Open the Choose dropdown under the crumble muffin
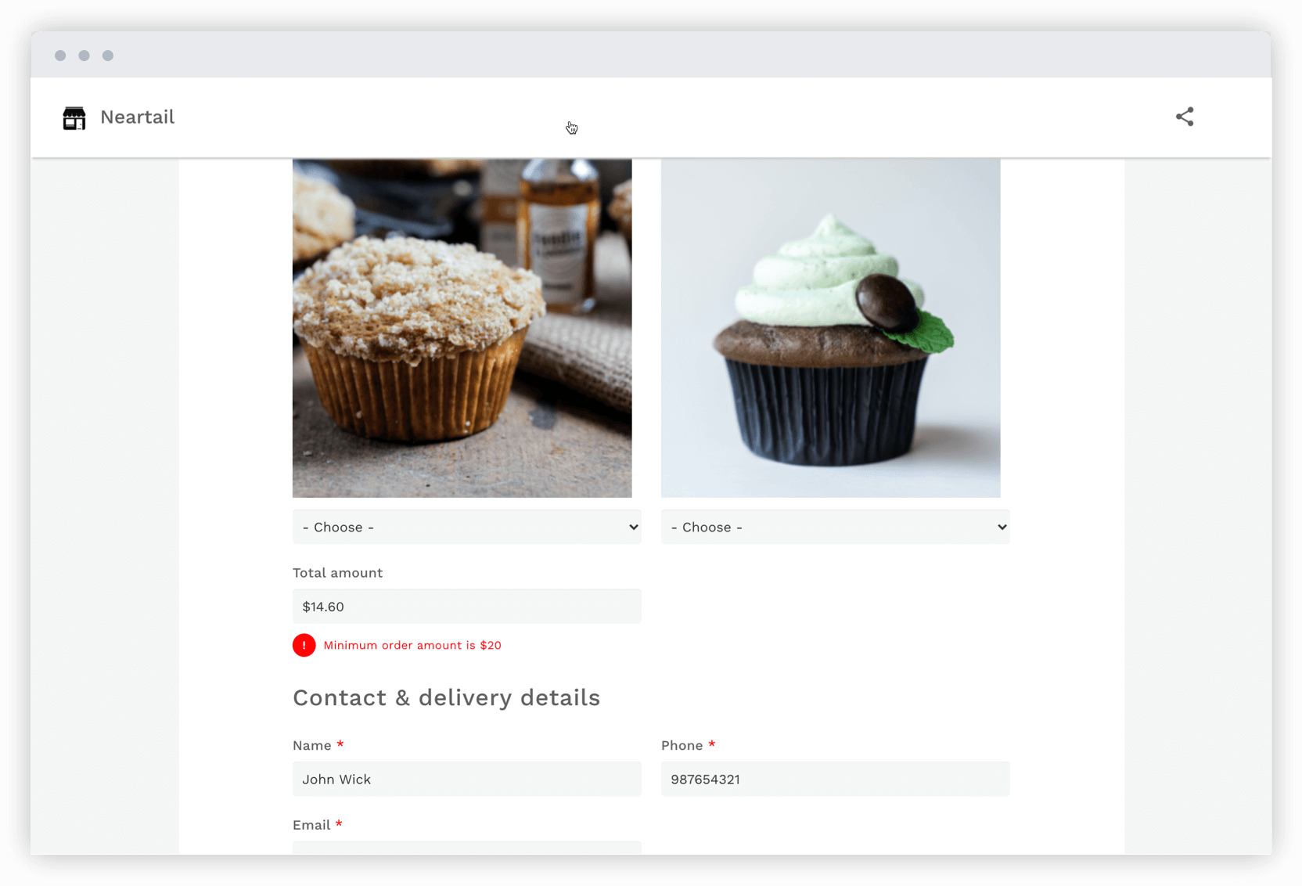Screen dimensions: 1302x886 point(466,527)
